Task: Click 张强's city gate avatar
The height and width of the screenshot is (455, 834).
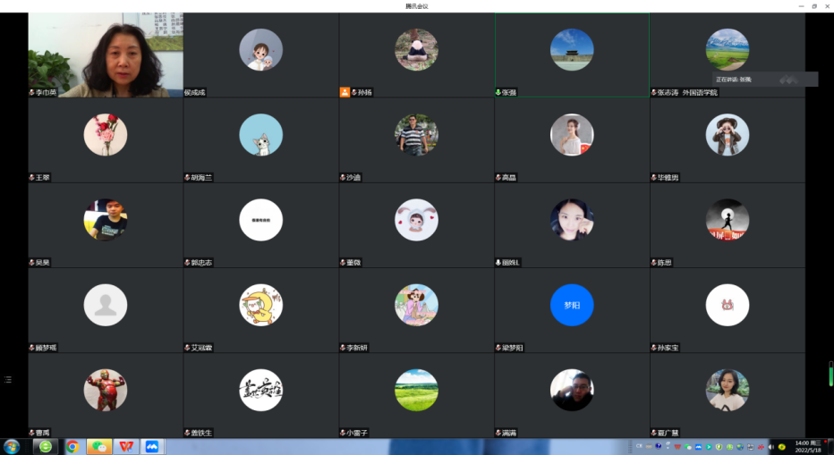Action: [x=572, y=50]
